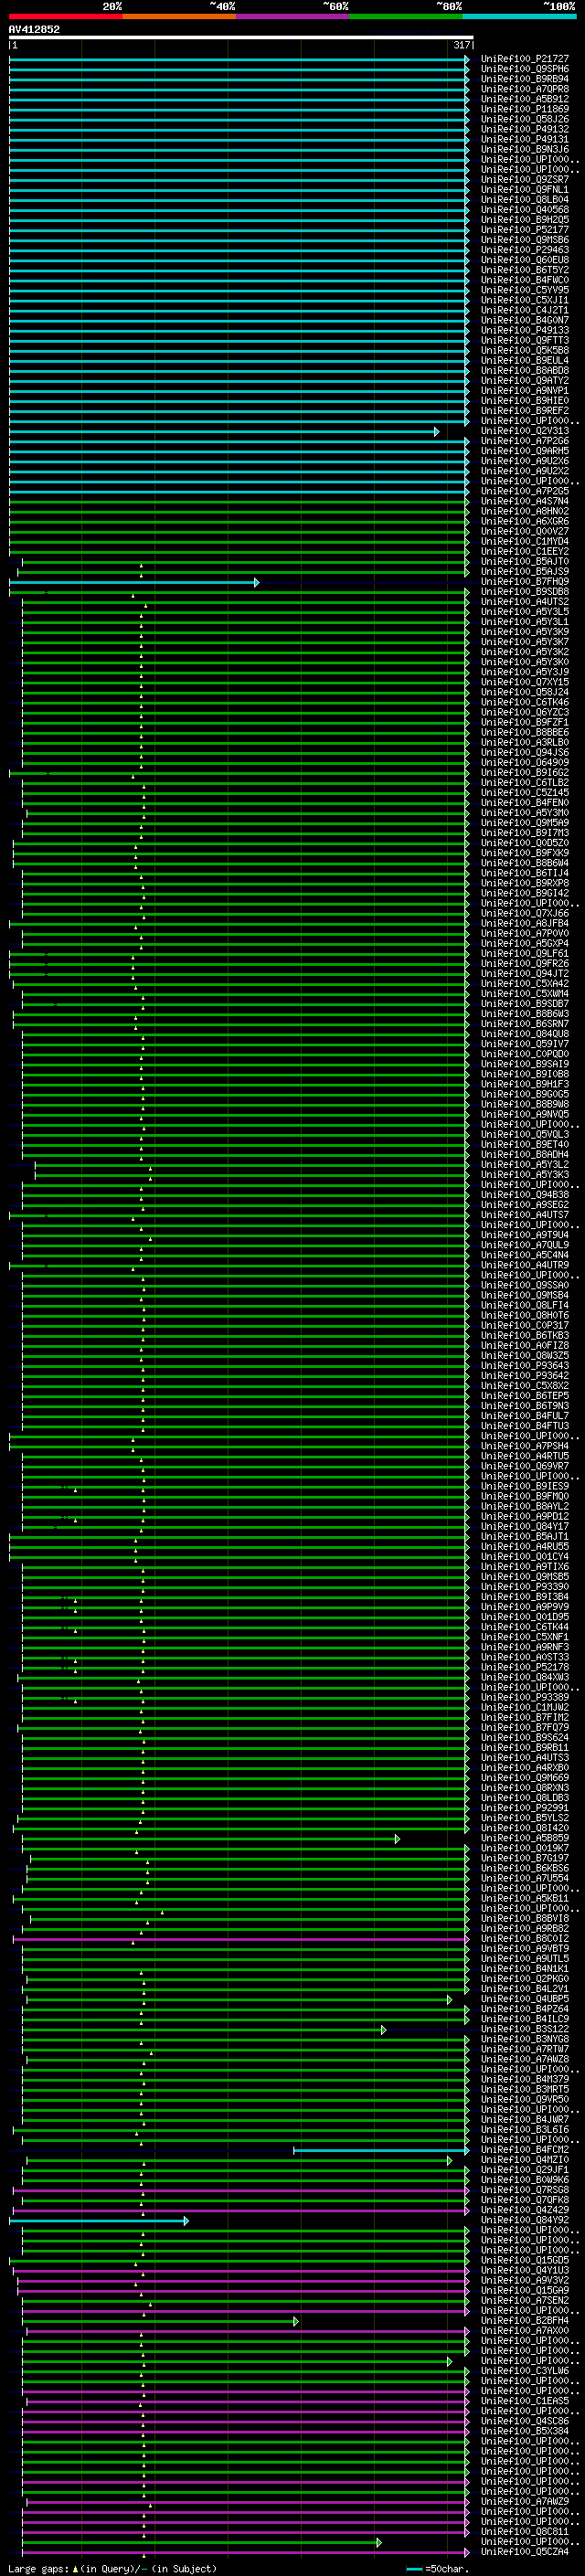
Task: Click the cyan ~100% legend bar
Action: click(x=519, y=16)
